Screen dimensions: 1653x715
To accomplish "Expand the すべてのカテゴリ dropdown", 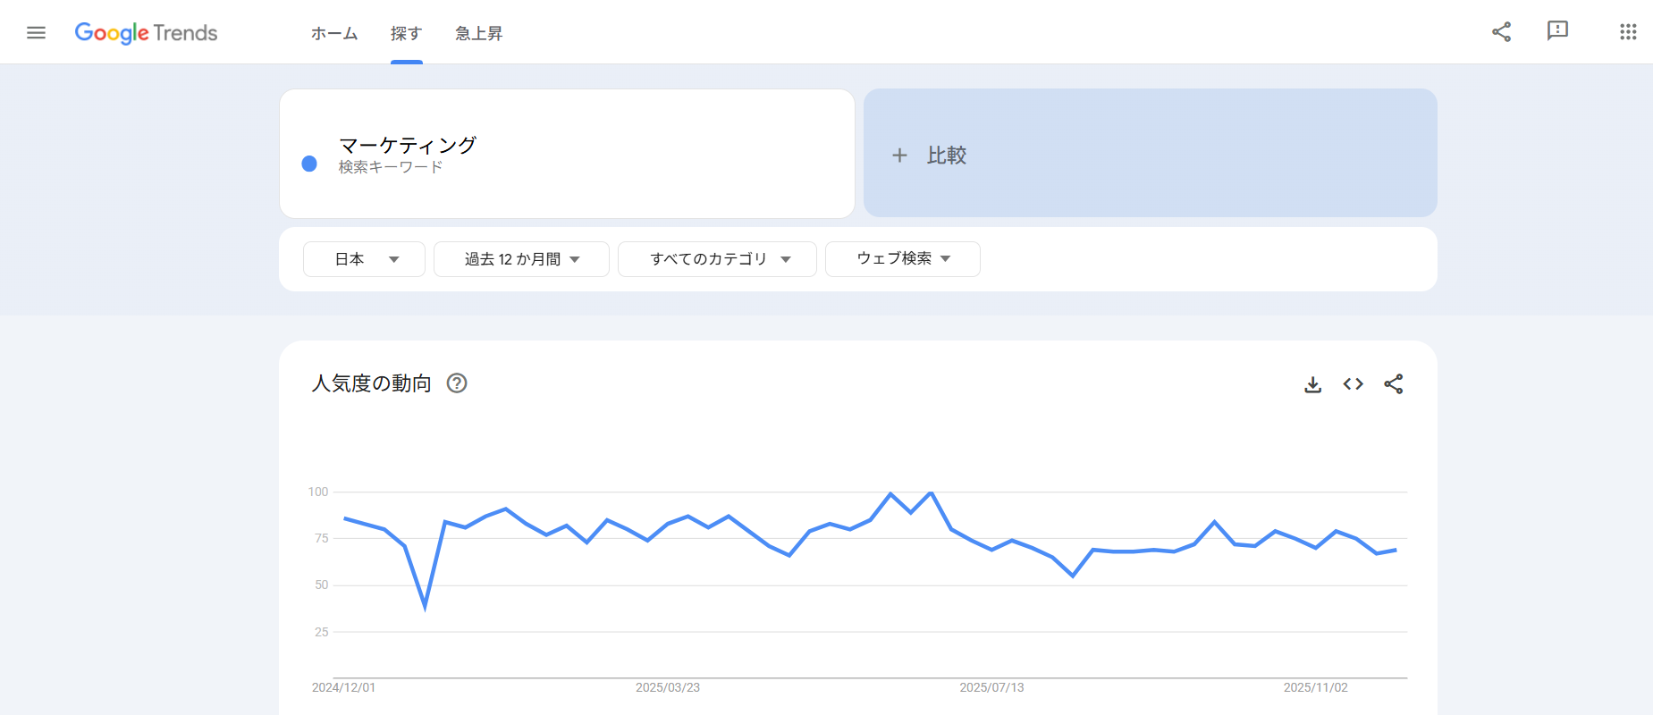I will (x=717, y=259).
